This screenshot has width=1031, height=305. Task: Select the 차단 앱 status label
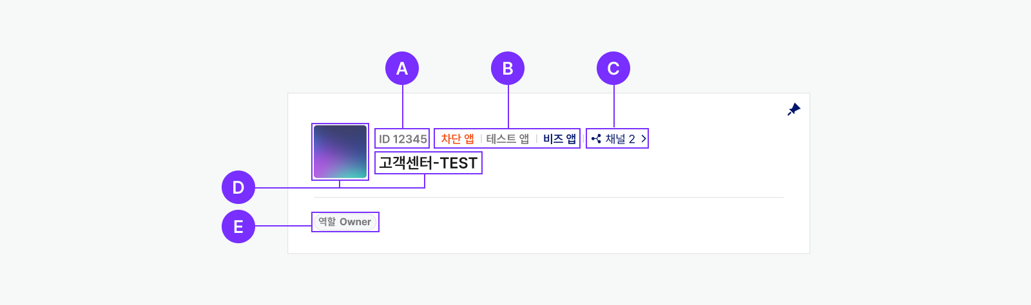[x=457, y=139]
